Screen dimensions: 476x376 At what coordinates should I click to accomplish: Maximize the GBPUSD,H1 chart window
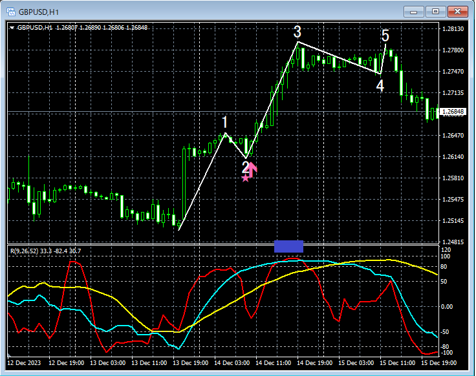(435, 12)
